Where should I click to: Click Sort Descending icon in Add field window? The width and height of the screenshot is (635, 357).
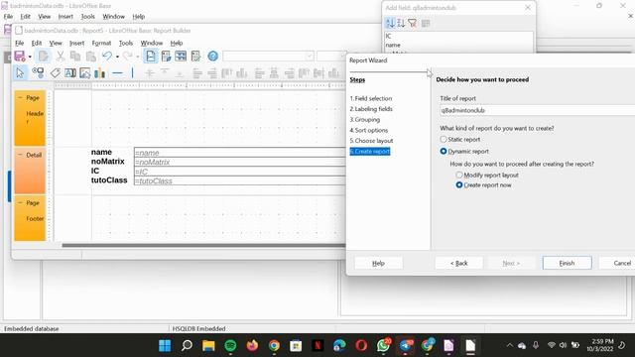tap(401, 23)
